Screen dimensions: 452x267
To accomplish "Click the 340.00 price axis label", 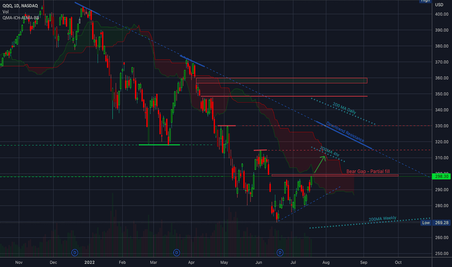I will 442,110.
